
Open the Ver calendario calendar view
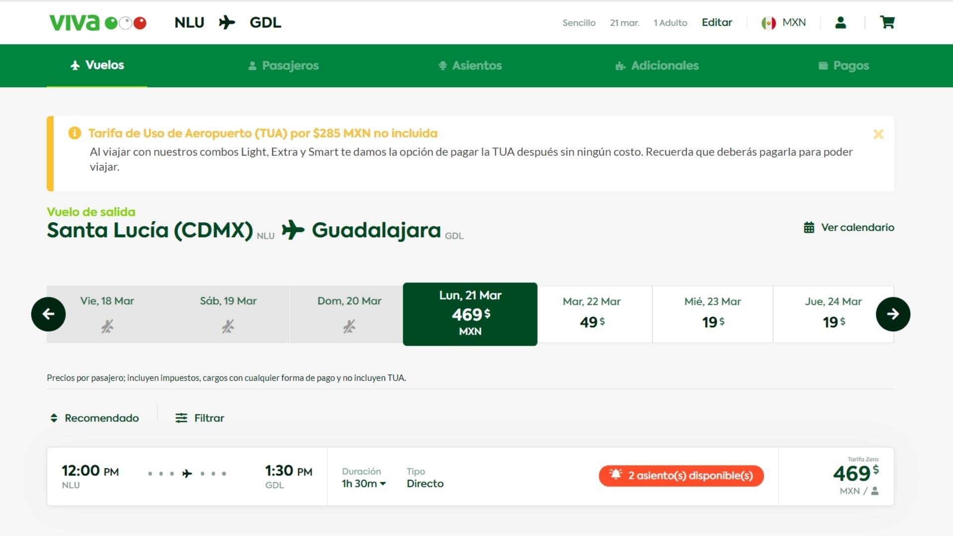[x=849, y=227]
